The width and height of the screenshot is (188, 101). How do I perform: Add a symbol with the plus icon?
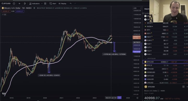(14, 3)
